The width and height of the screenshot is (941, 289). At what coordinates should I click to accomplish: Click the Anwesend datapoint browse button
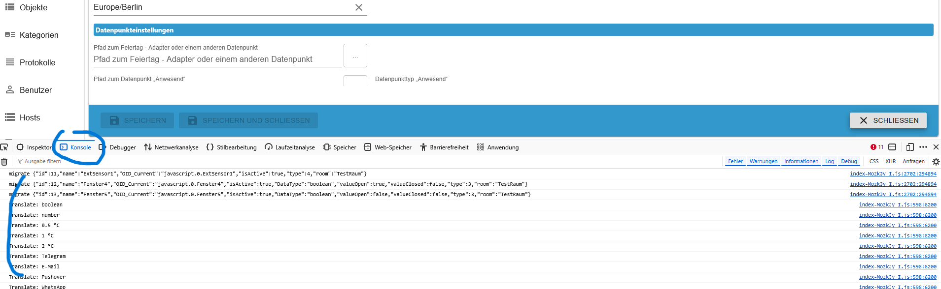pyautogui.click(x=355, y=81)
